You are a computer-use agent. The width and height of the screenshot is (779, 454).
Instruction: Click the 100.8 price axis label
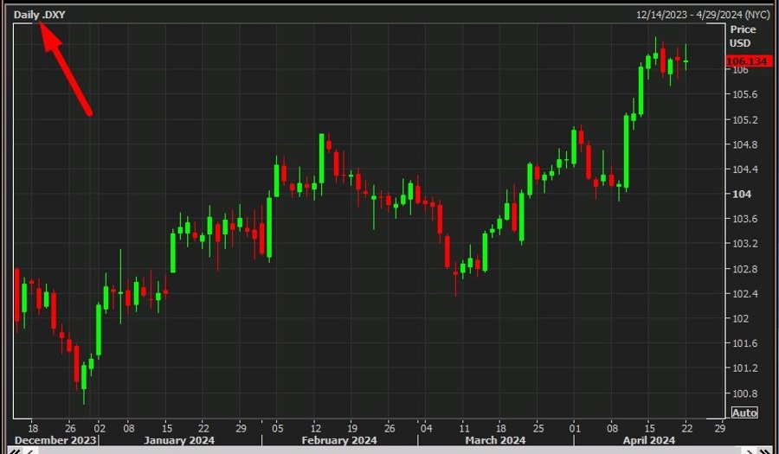click(x=744, y=393)
